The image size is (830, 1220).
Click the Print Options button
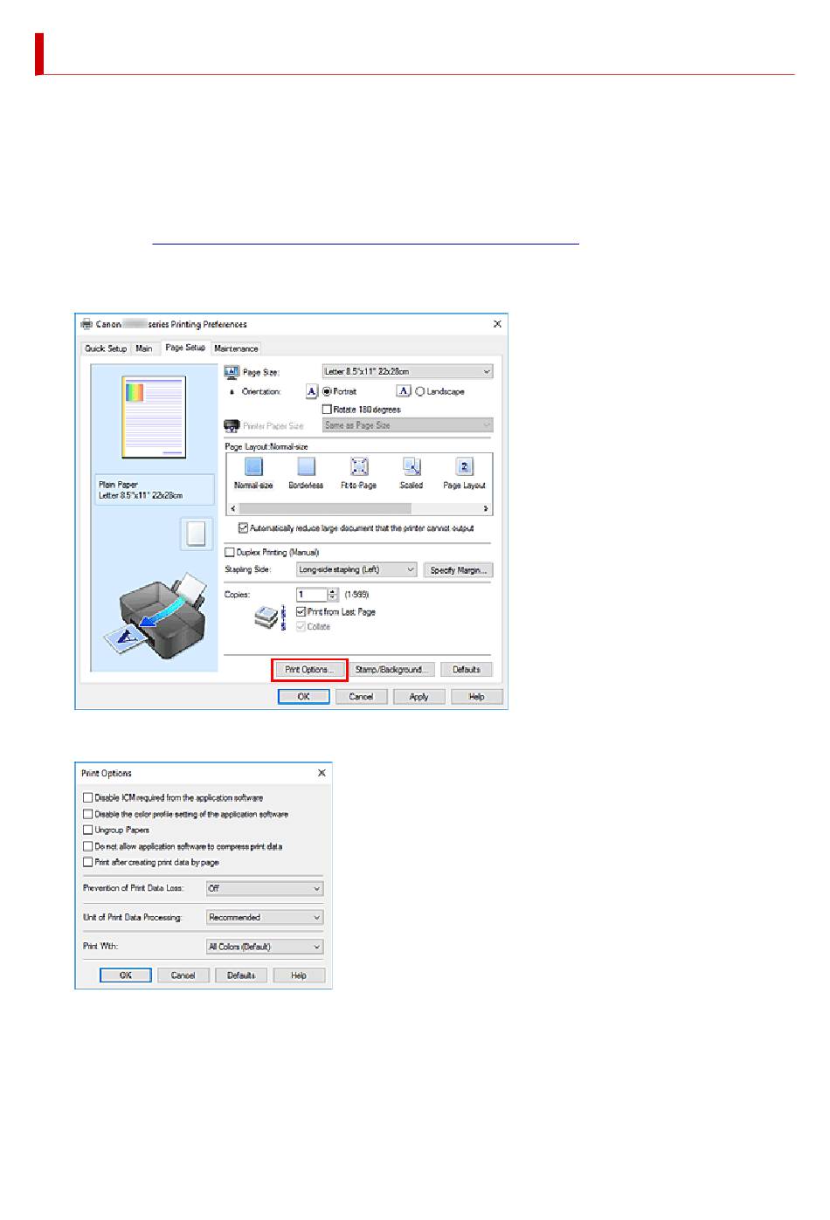(309, 670)
